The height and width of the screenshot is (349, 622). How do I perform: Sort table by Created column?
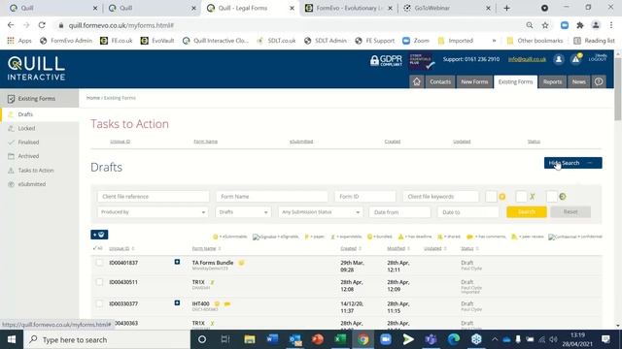[x=348, y=248]
